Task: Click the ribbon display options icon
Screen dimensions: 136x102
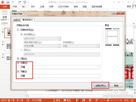Action: pos(119,2)
